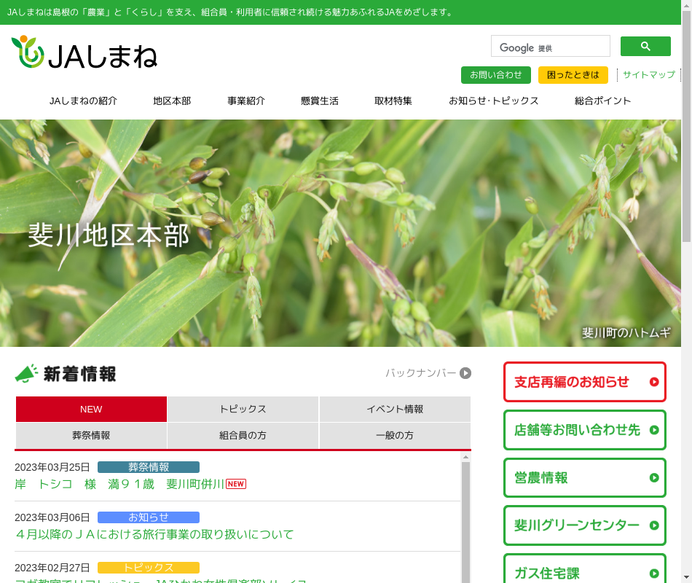
Task: Click the arrow icon on 支店再編のお知らせ
Action: 654,382
